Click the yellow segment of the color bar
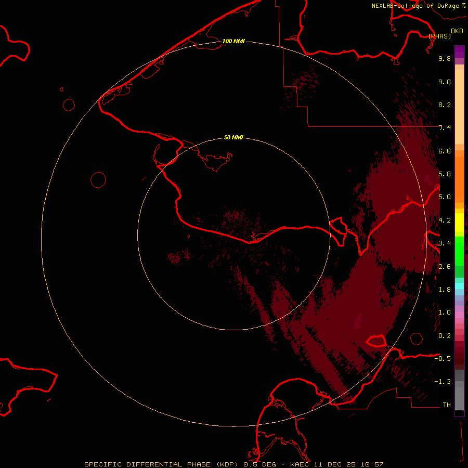The height and width of the screenshot is (468, 468). pyautogui.click(x=459, y=223)
